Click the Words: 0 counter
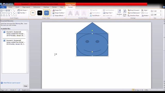The image size is (165, 93). pos(13,90)
